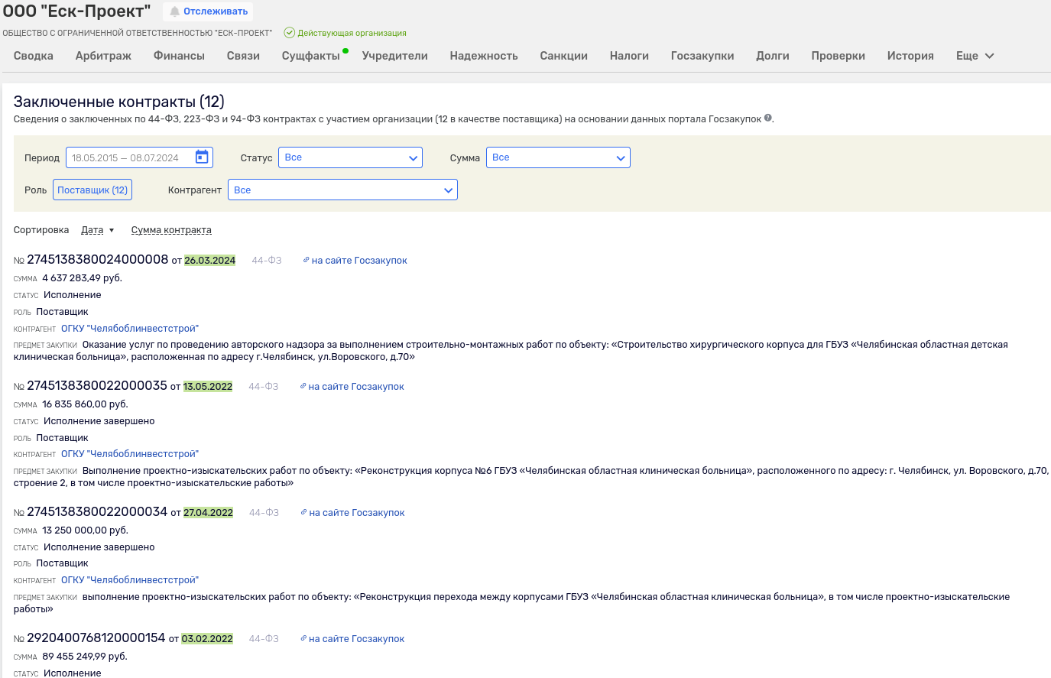The image size is (1051, 678).
Task: Click the date 26.03.2024
Action: [x=209, y=261]
